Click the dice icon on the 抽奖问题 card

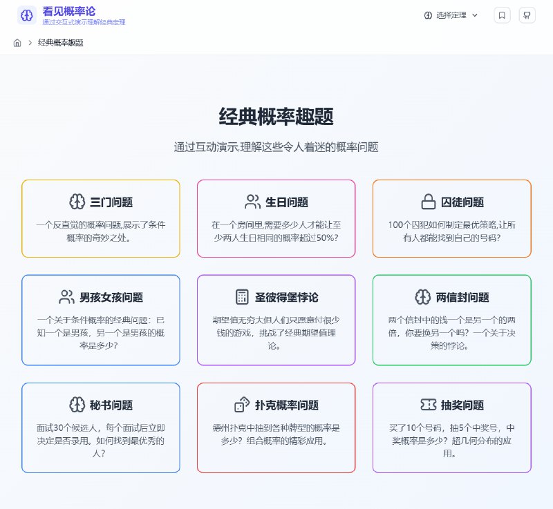tap(428, 405)
